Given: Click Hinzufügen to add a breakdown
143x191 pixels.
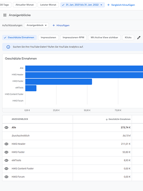Looking at the screenshot, I should pos(63,26).
